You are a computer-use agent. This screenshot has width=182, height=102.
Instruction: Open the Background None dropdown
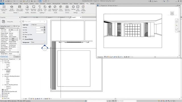coord(38,42)
